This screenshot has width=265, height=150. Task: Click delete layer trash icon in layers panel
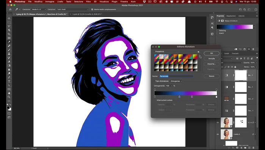[253, 148]
